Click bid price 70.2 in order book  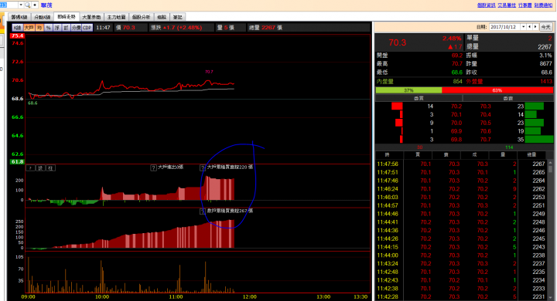(456, 107)
